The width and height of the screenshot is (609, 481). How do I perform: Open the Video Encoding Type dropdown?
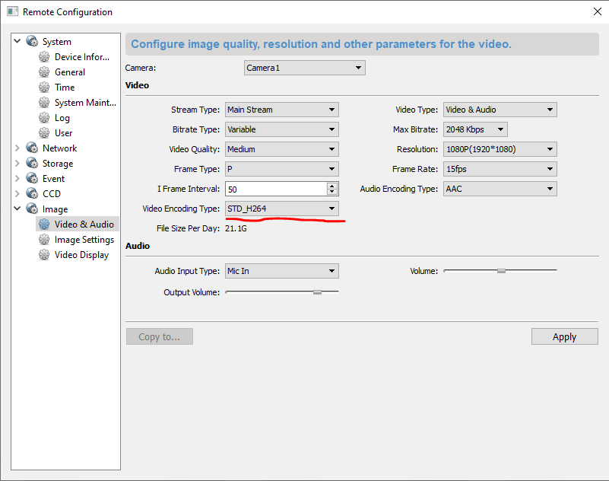tap(281, 209)
